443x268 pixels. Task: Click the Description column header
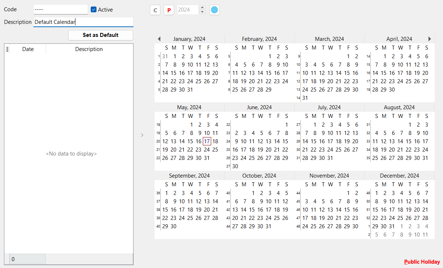(x=89, y=49)
